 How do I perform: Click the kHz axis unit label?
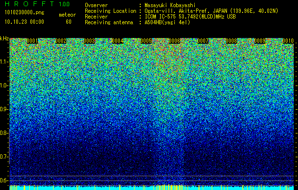pos(4,38)
